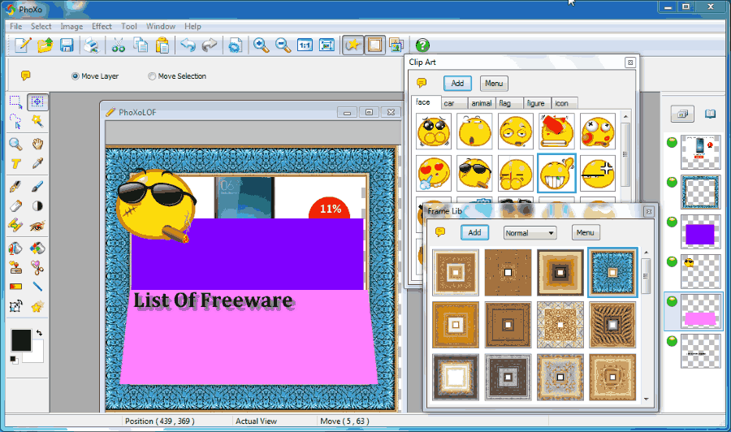Hide the smiley face layer

coord(672,261)
